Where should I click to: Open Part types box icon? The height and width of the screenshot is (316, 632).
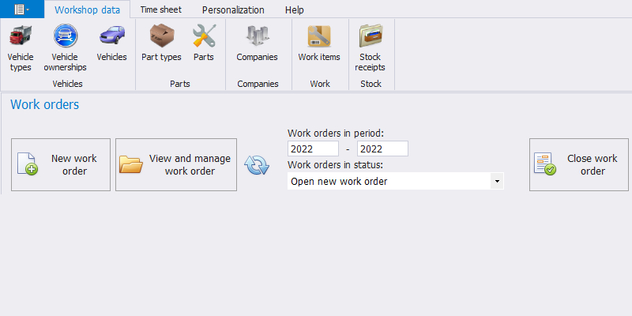point(161,37)
